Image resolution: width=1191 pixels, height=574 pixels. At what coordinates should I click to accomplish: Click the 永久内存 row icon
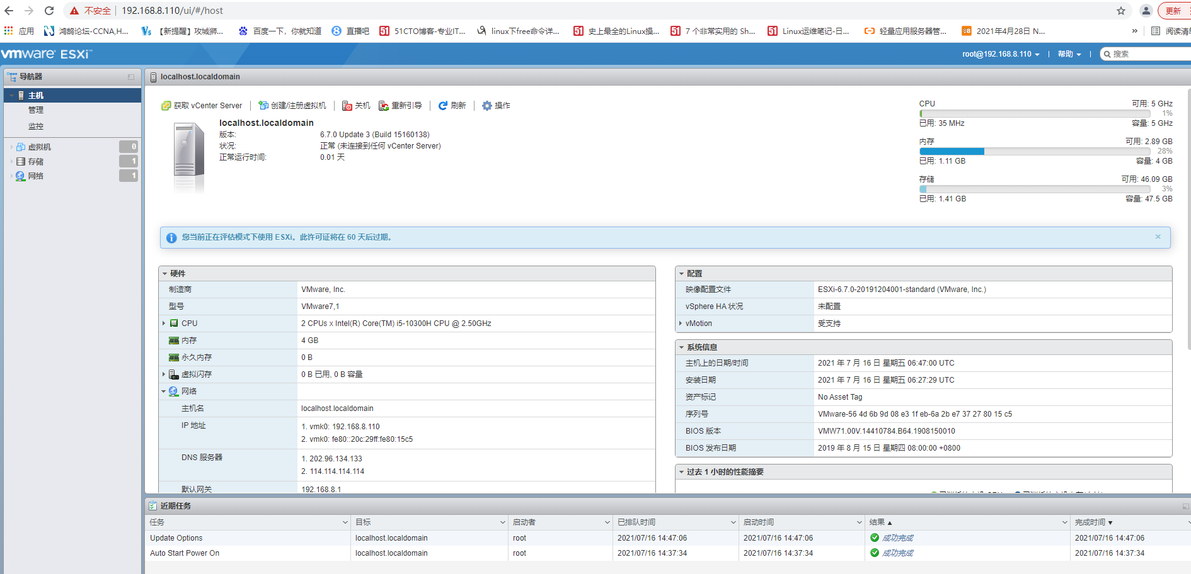(174, 357)
